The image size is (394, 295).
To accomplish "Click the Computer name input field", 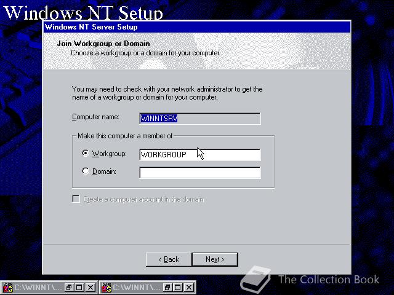I will [200, 119].
